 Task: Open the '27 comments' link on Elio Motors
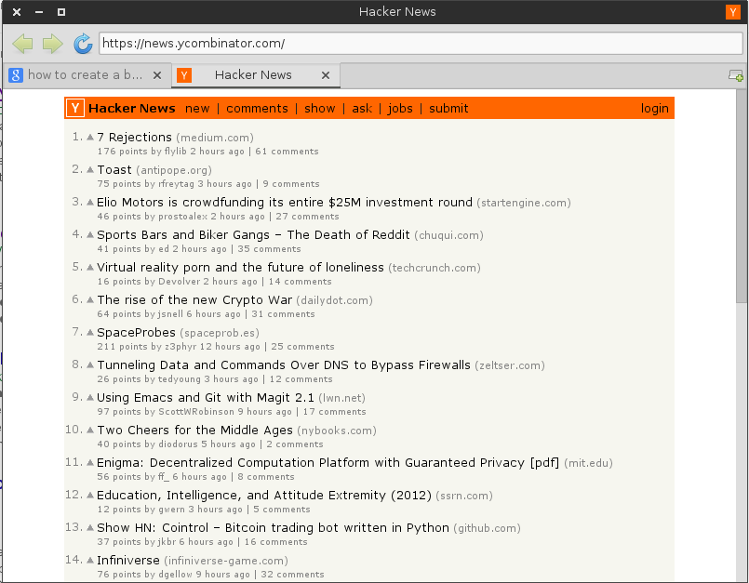point(307,217)
